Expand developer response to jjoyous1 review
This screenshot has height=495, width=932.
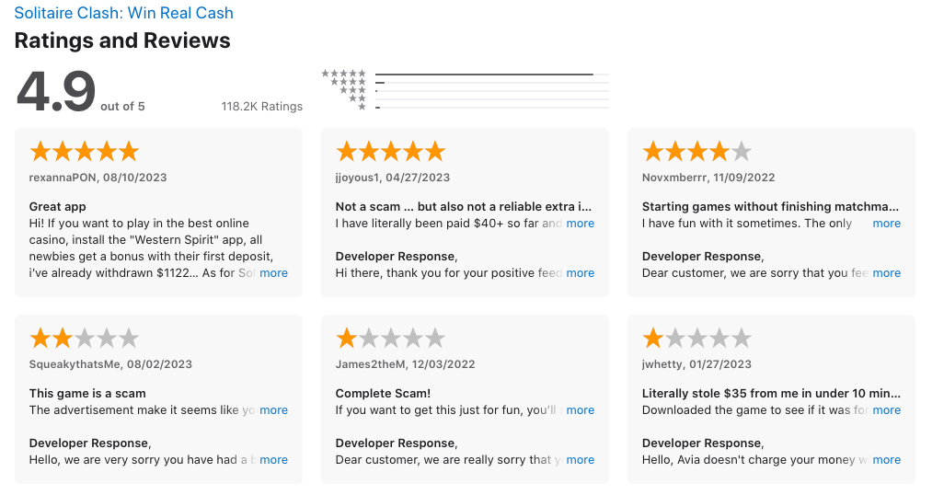pos(581,272)
